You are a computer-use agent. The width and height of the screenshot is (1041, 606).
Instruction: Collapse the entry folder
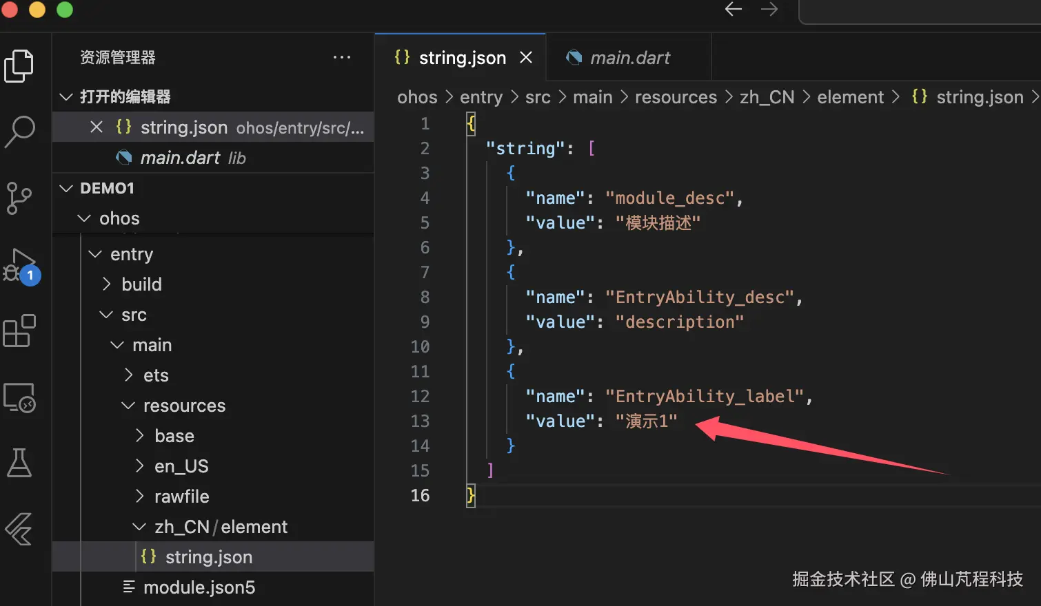tap(95, 254)
